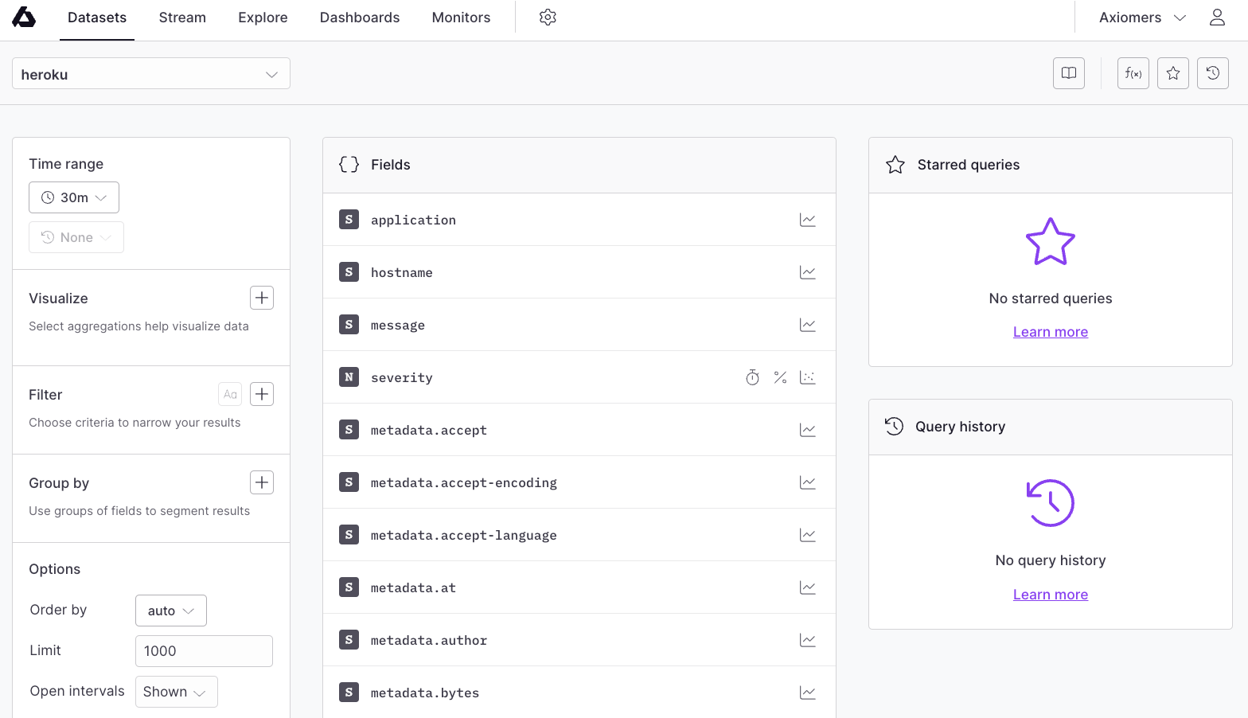Select the metadata.accept-language field name
The image size is (1248, 718).
[x=464, y=535]
